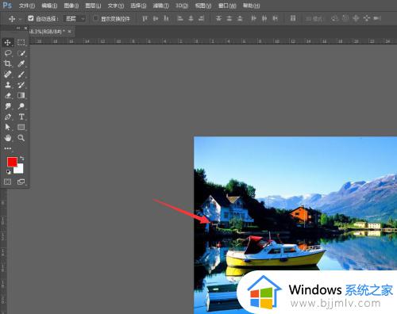Select the Crop tool
Viewport: 397px width, 314px height.
point(8,63)
